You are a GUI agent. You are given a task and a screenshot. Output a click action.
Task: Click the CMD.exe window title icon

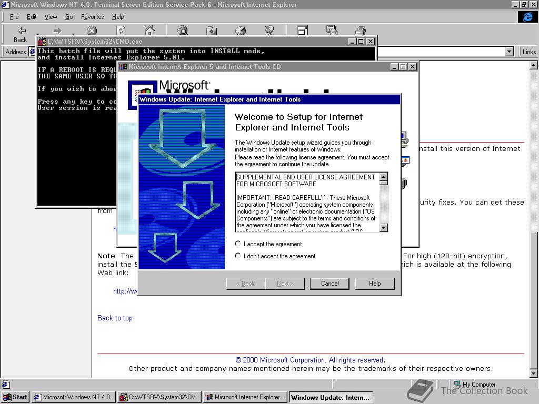click(42, 41)
